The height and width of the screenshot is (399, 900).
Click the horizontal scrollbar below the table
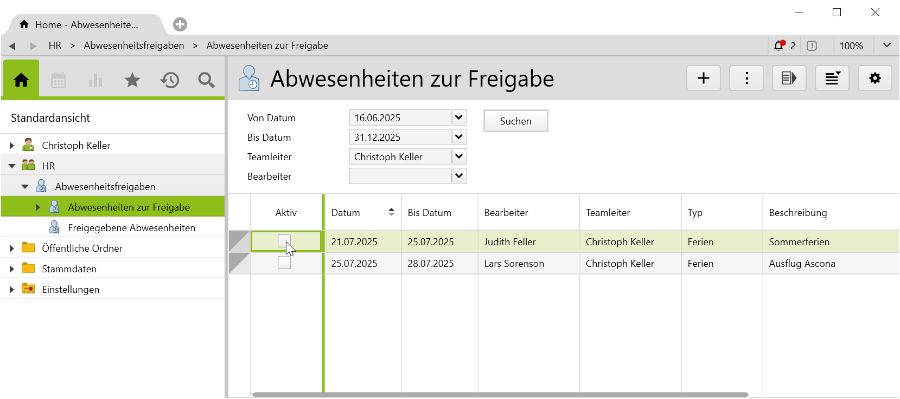[x=500, y=395]
